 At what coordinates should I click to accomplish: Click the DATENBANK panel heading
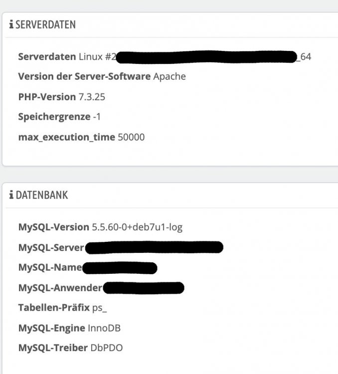(x=42, y=195)
